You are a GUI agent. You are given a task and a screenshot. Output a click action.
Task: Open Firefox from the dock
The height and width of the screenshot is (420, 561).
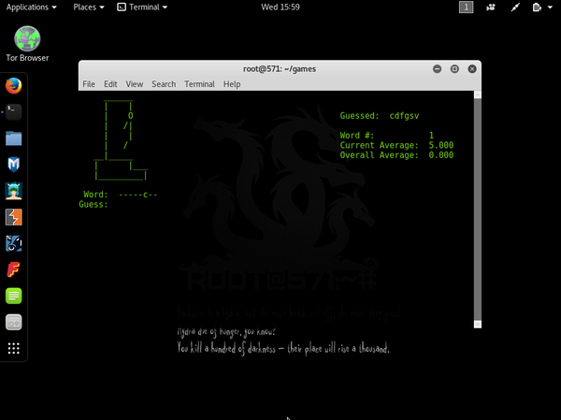tap(13, 86)
